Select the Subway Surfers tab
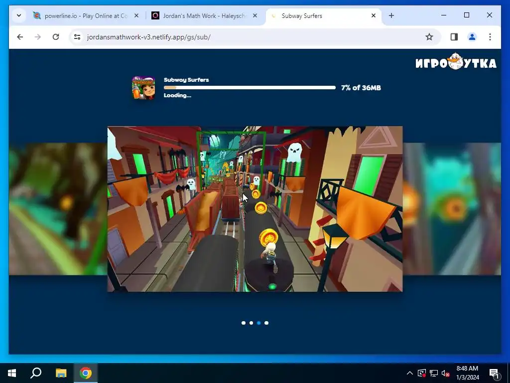 tap(324, 15)
